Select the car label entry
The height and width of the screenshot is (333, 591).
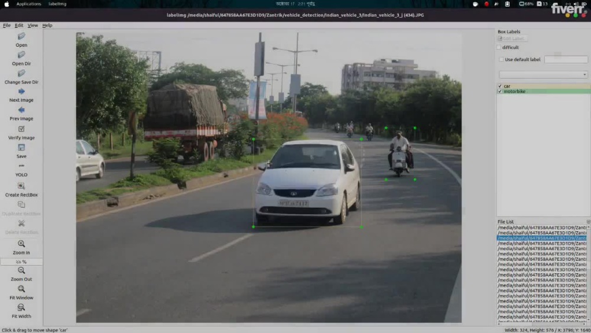(543, 86)
